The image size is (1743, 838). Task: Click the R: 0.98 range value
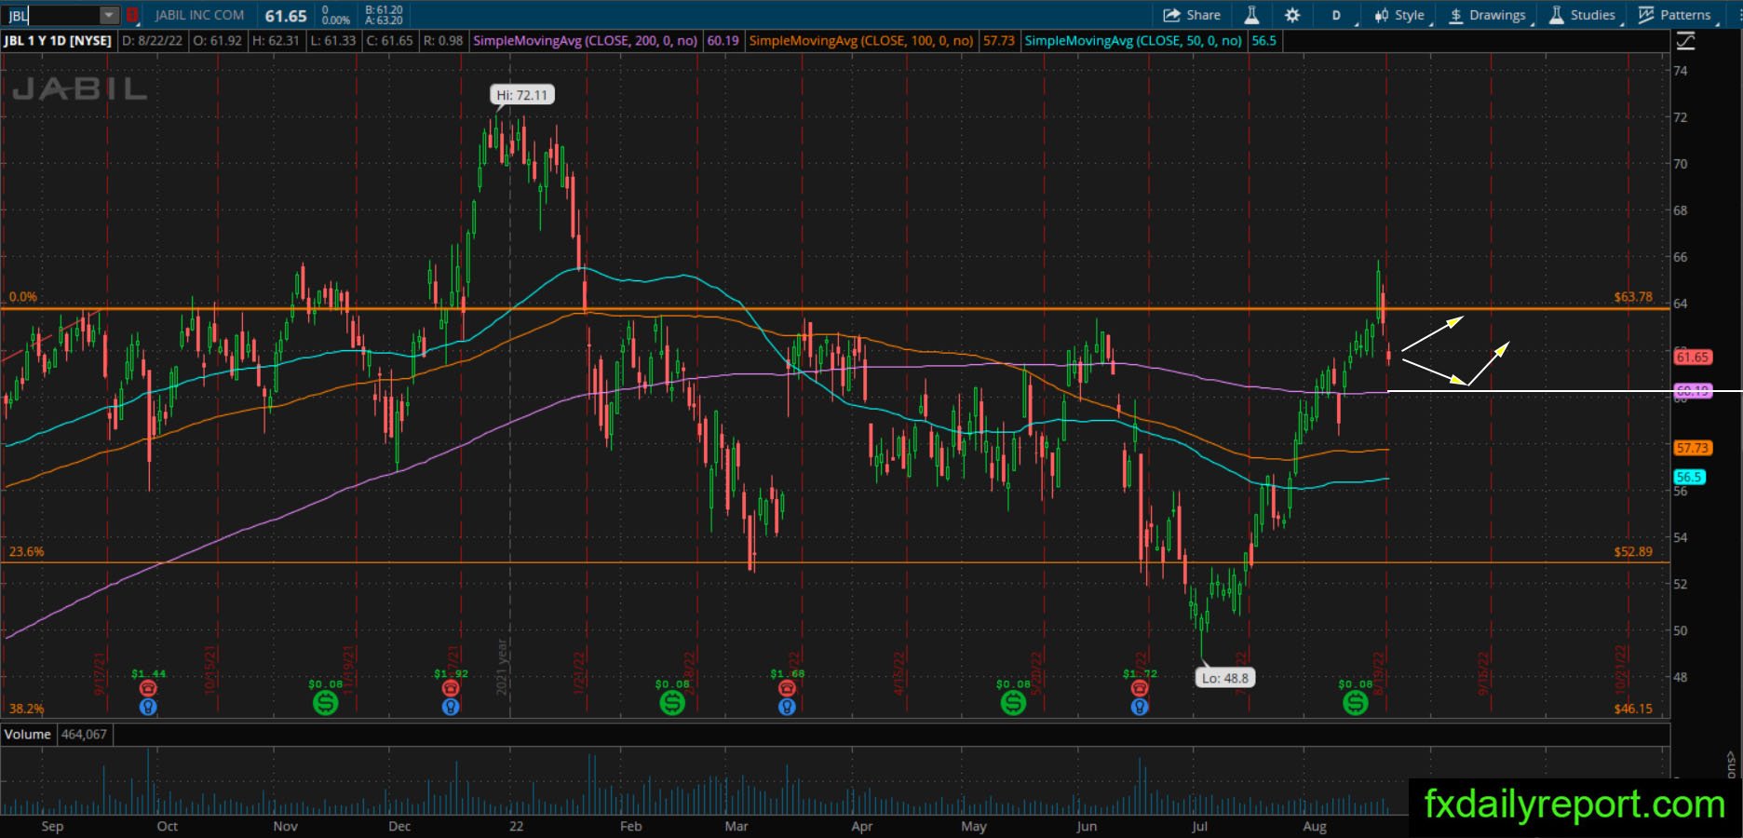(x=443, y=41)
